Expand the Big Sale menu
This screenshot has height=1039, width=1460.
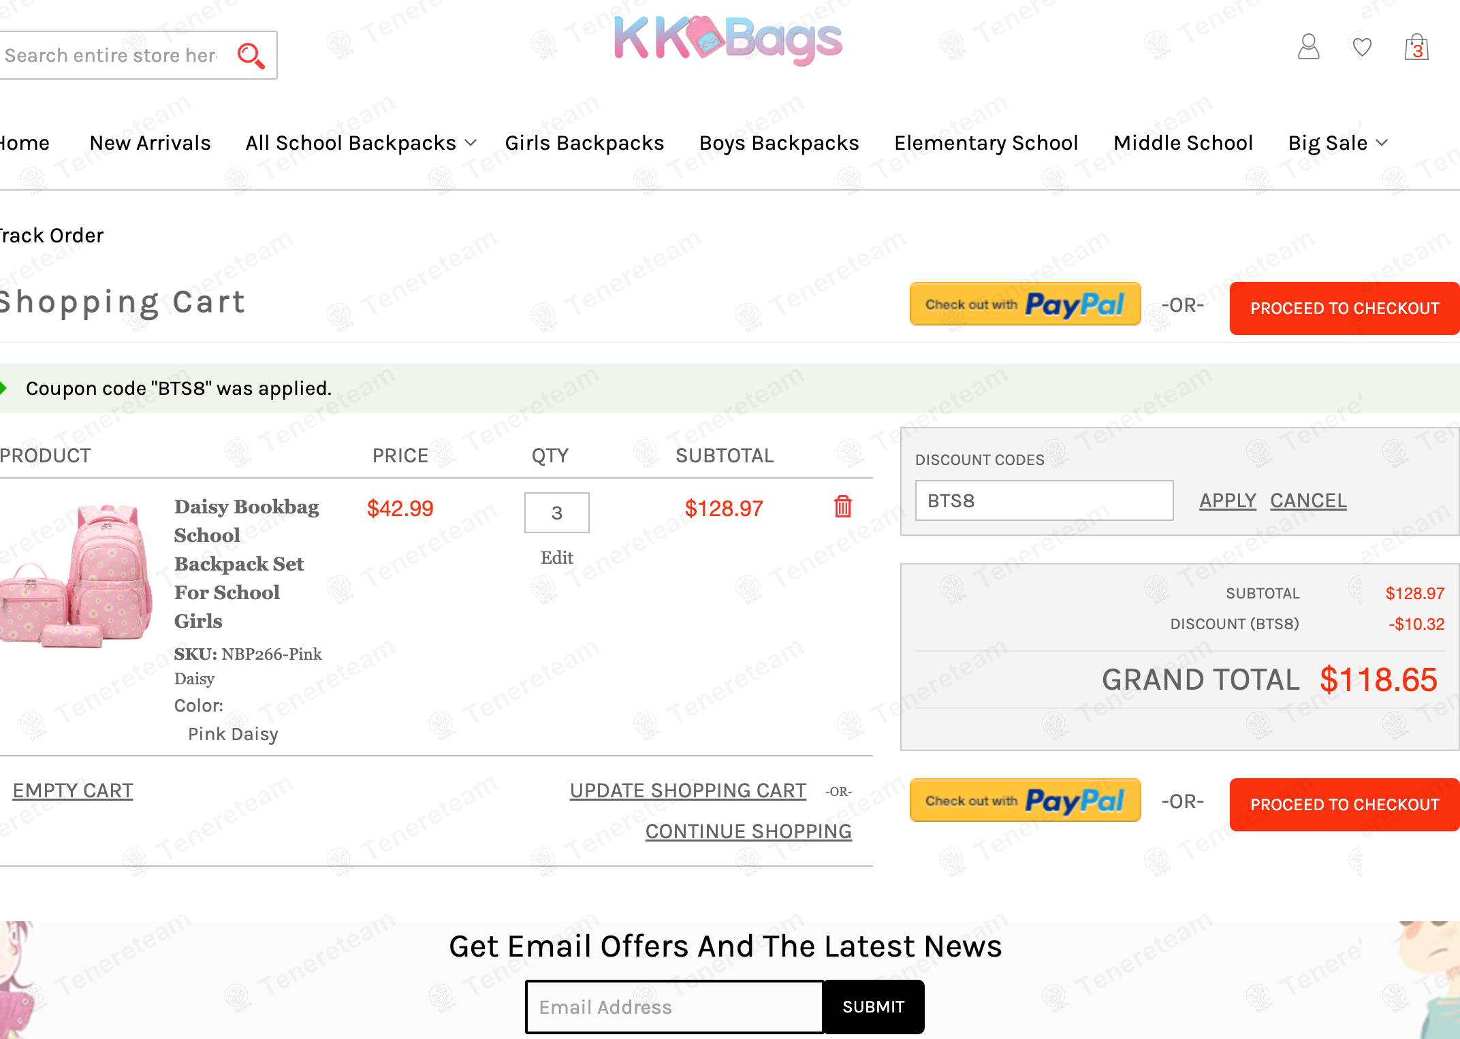pos(1337,143)
